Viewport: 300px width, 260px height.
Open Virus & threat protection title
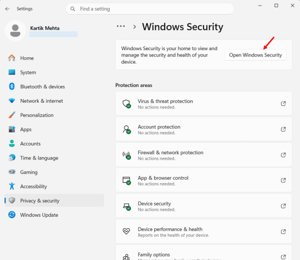165,101
